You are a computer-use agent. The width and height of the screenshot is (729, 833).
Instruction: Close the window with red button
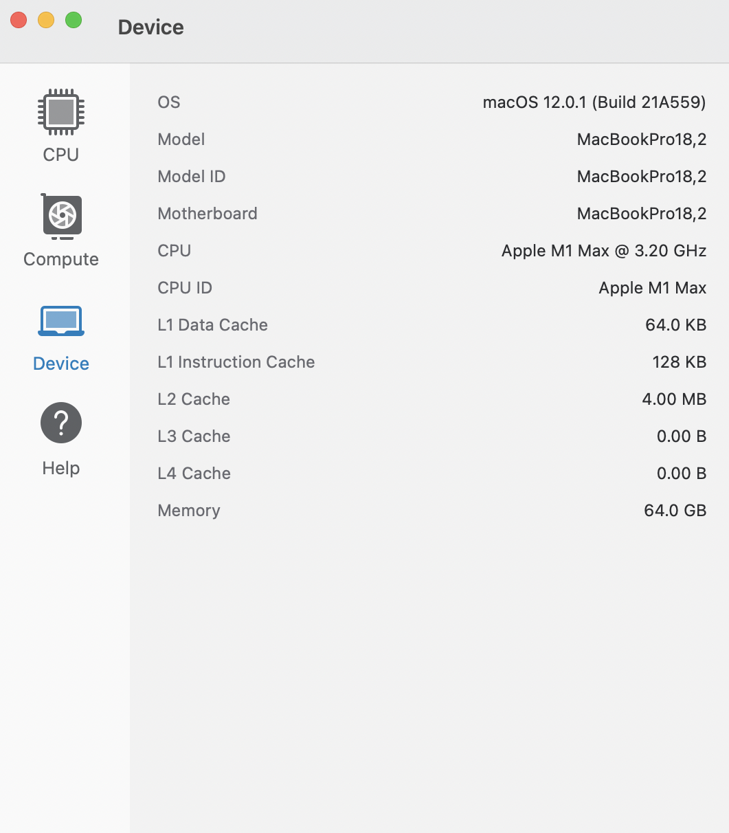pos(19,20)
